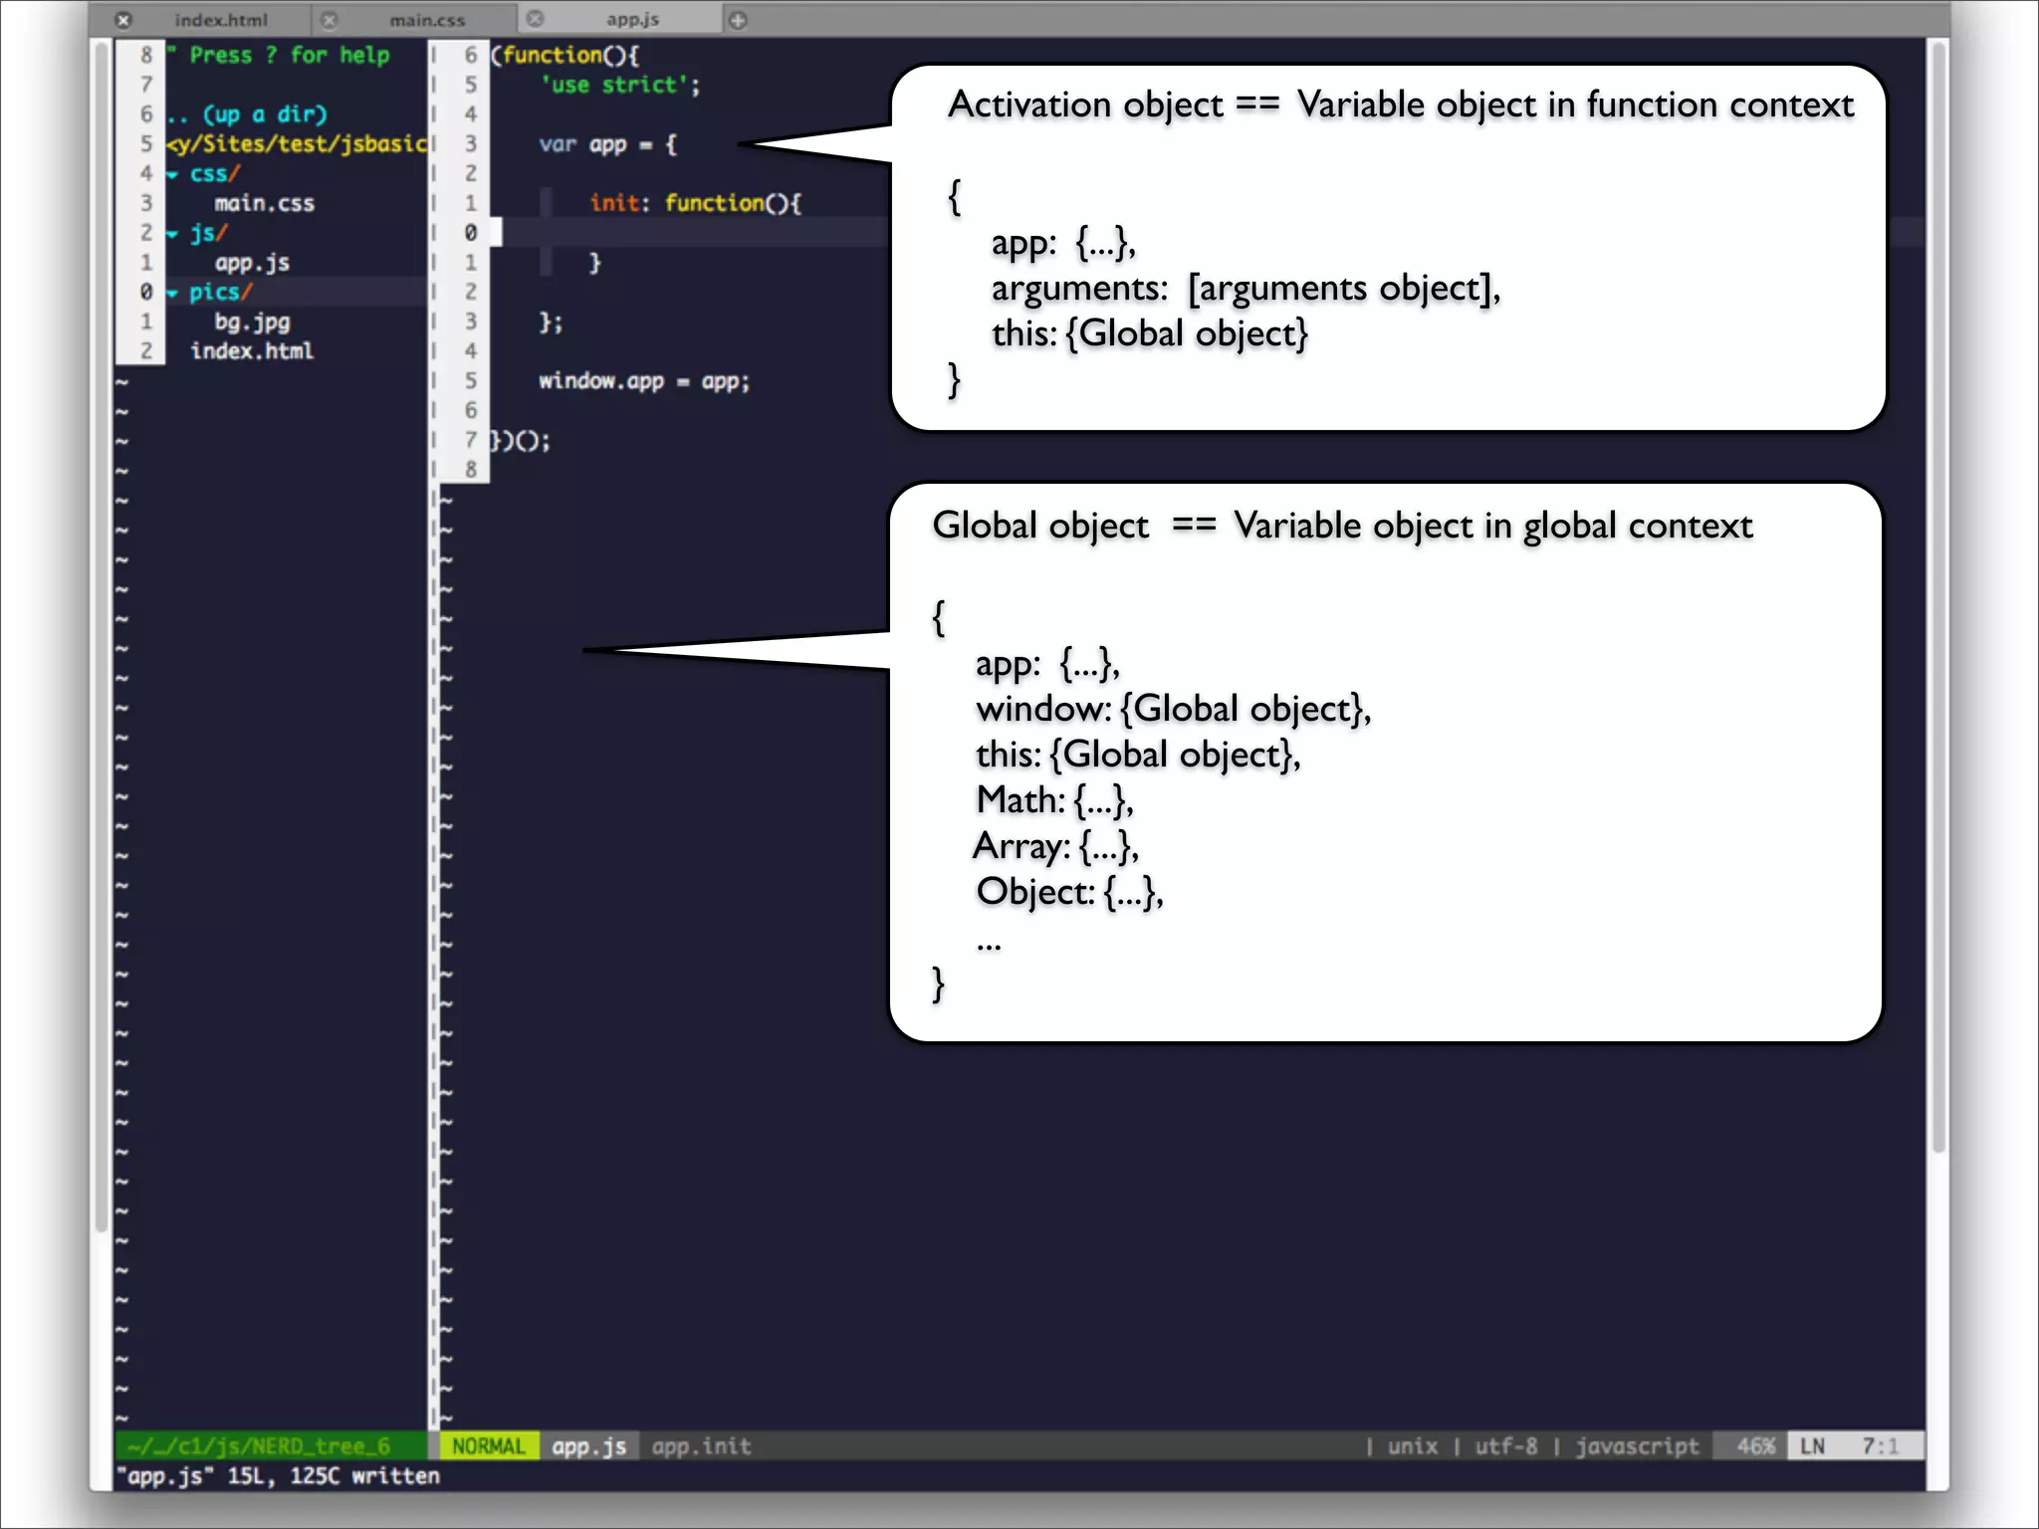Place cursor on '})();' closing line

520,440
